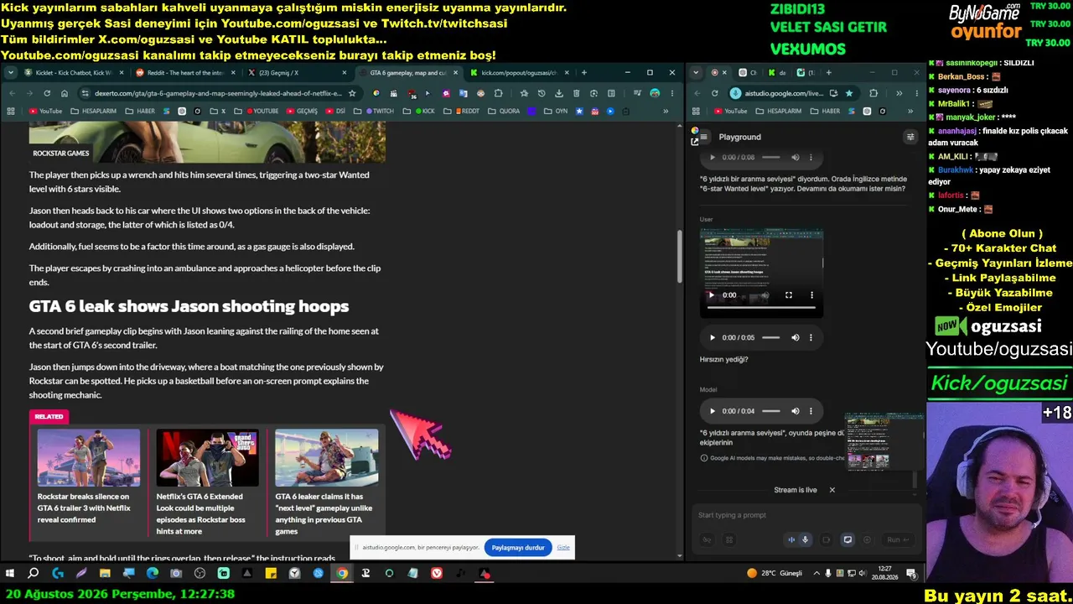This screenshot has width=1073, height=604.
Task: Click the dexerto.com address bar
Action: point(218,93)
